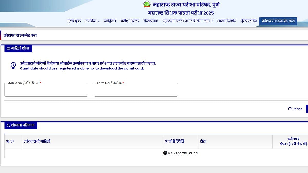This screenshot has height=173, width=308.
Task: Click the उमेदवाराची माहिती table column header
Action: [x=37, y=141]
